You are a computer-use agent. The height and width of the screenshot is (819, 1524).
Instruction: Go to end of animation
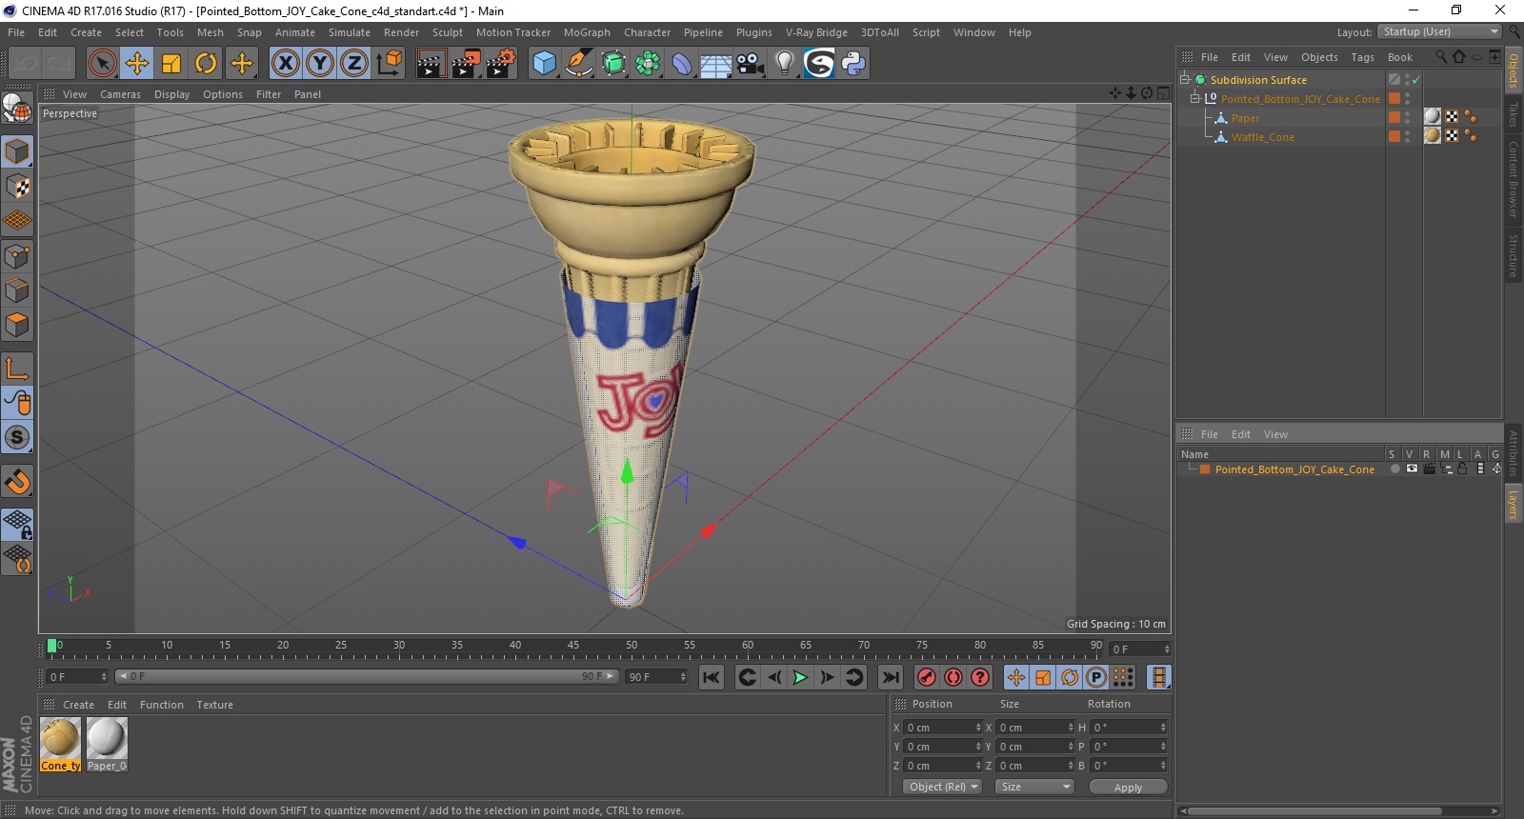click(890, 677)
